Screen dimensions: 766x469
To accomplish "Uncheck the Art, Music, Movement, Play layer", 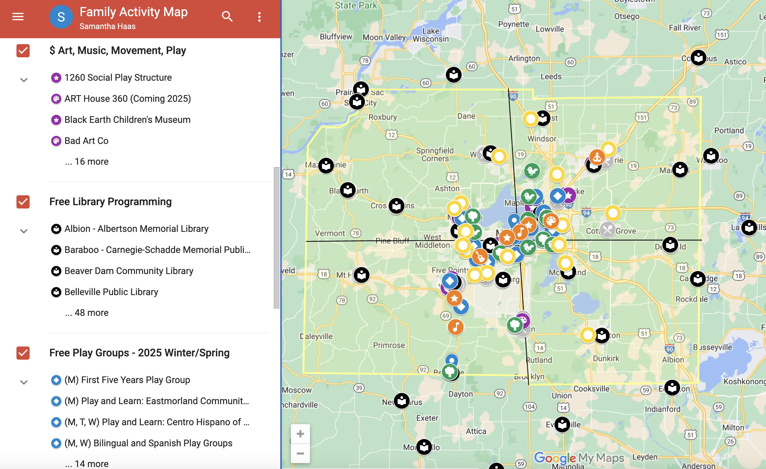I will coord(23,51).
